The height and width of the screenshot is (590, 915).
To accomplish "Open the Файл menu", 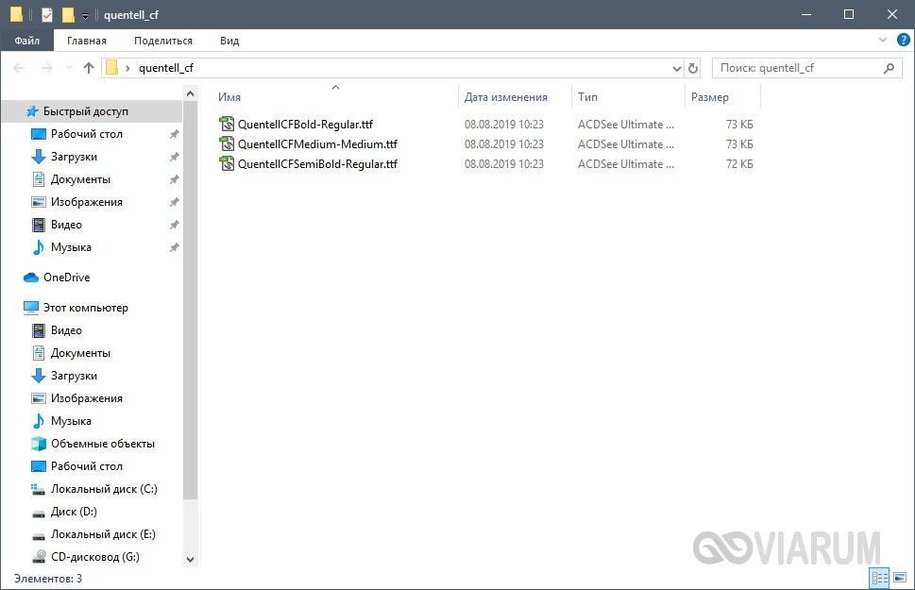I will 26,41.
